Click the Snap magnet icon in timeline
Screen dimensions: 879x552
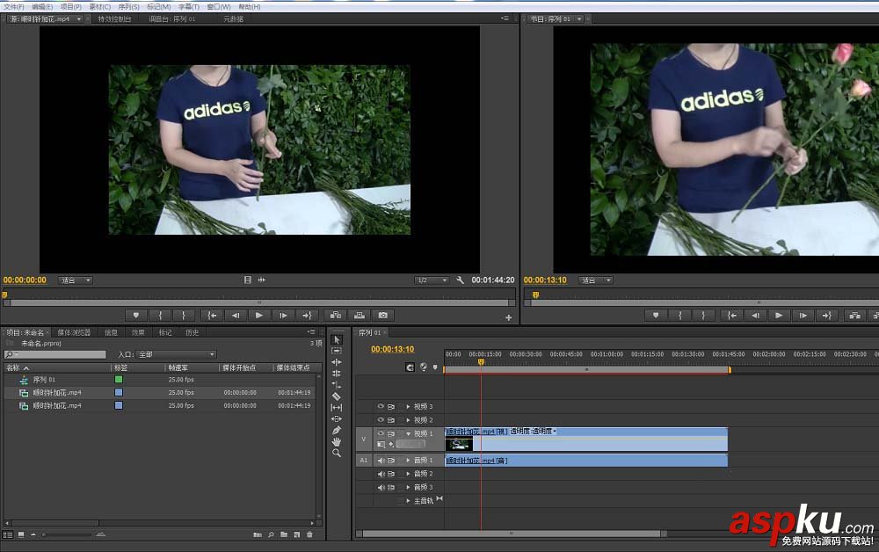(x=410, y=367)
